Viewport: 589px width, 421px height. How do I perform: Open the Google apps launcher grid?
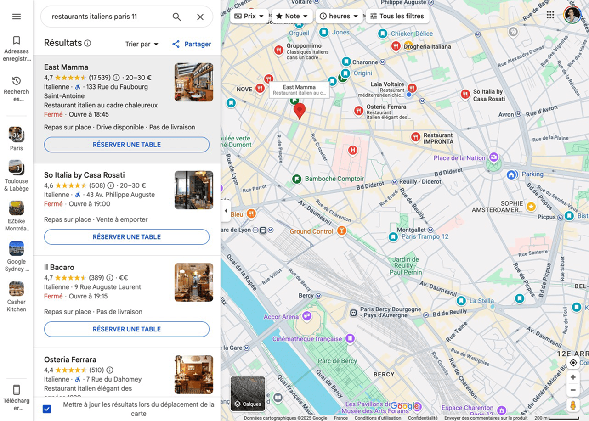(550, 15)
